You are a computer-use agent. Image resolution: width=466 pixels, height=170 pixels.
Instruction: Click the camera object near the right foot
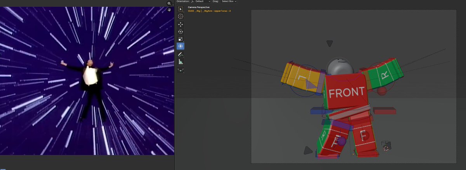point(386,146)
